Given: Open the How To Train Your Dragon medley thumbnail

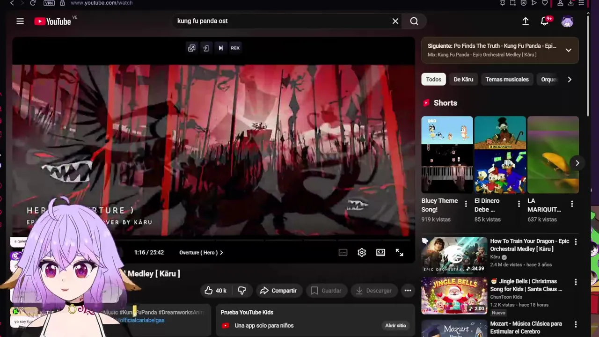Looking at the screenshot, I should click(454, 255).
